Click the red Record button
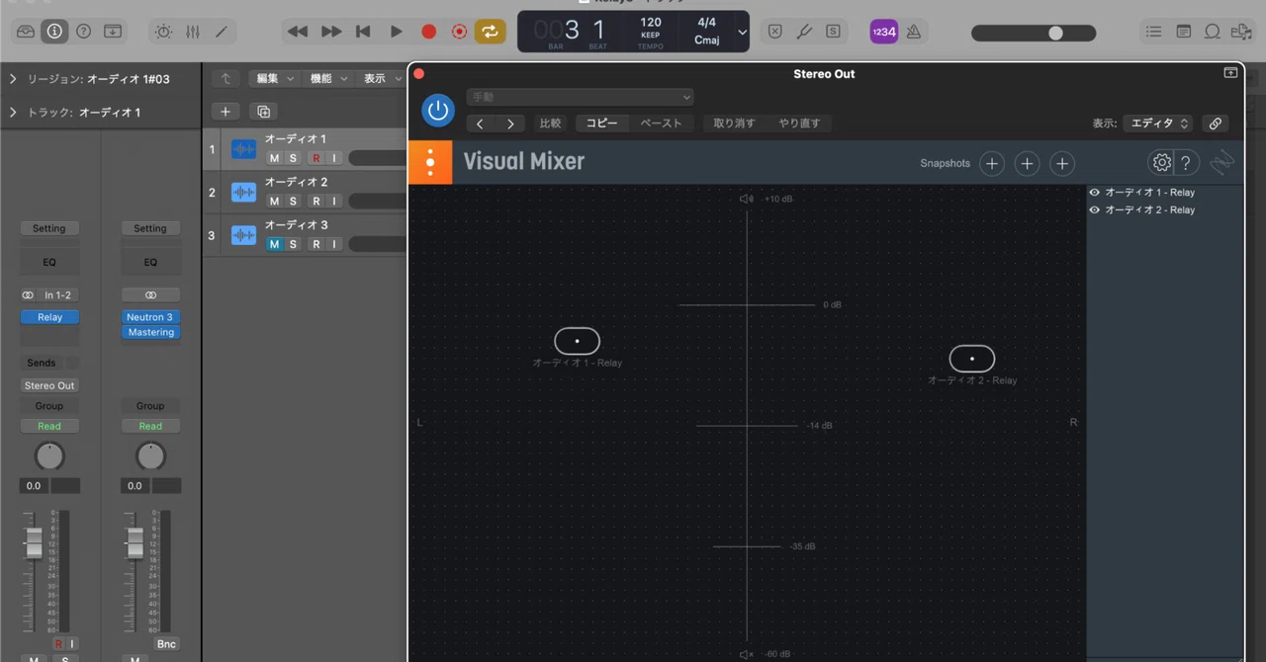Image resolution: width=1266 pixels, height=662 pixels. point(428,32)
